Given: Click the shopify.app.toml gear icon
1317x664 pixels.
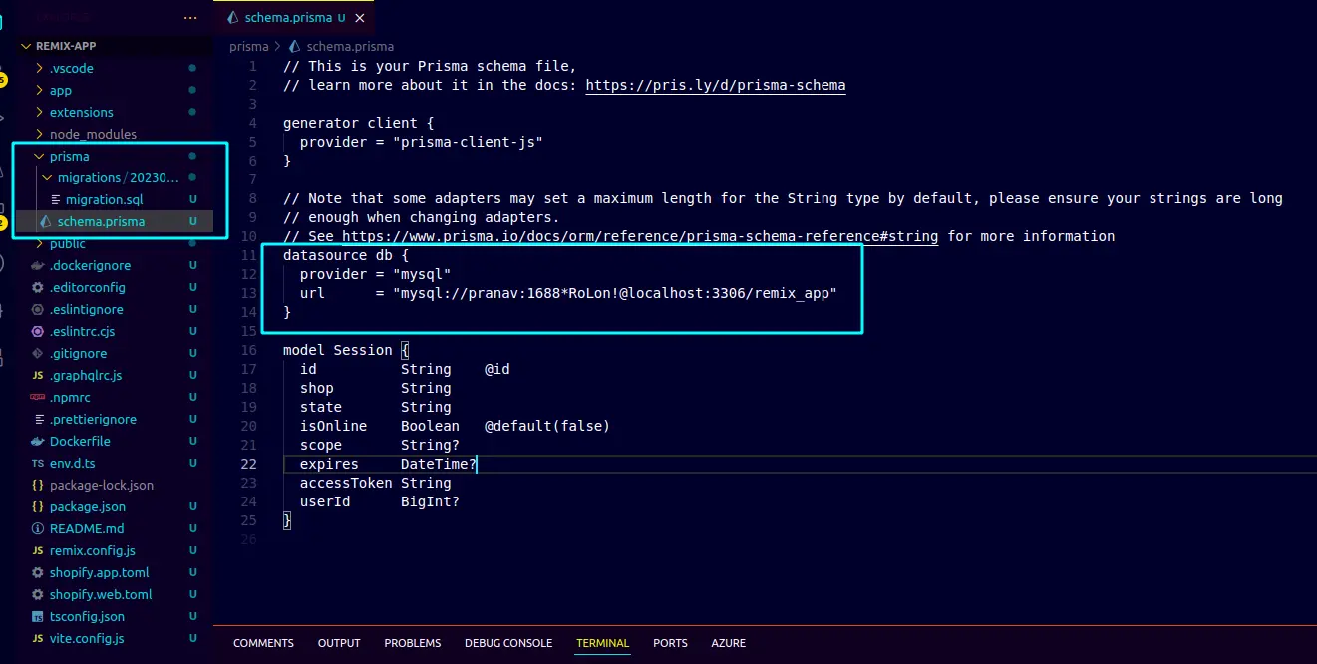Looking at the screenshot, I should click(38, 572).
